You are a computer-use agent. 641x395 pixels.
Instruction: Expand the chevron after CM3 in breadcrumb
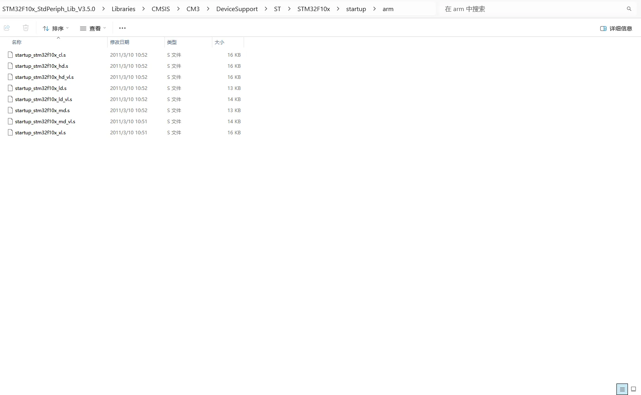click(208, 9)
